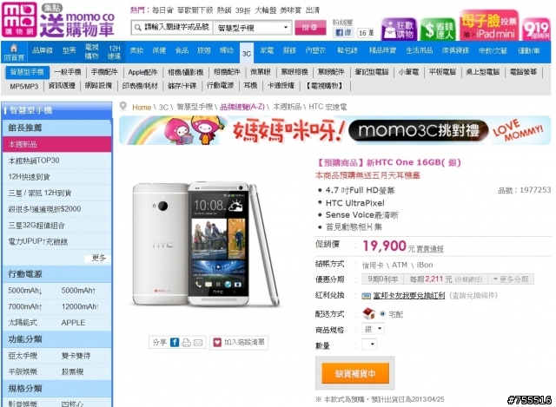Click the printer icon under product image
Image resolution: width=556 pixels, height=407 pixels.
[x=186, y=343]
